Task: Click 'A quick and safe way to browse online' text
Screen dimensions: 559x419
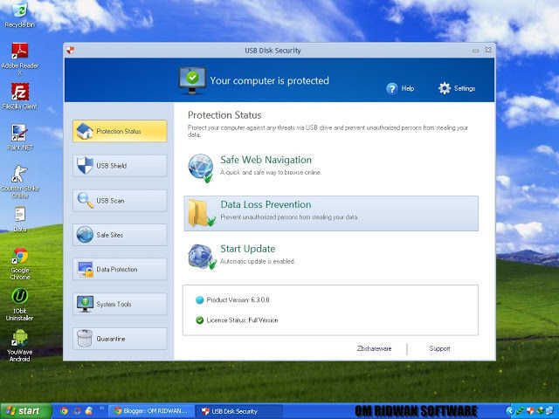Action: point(271,172)
